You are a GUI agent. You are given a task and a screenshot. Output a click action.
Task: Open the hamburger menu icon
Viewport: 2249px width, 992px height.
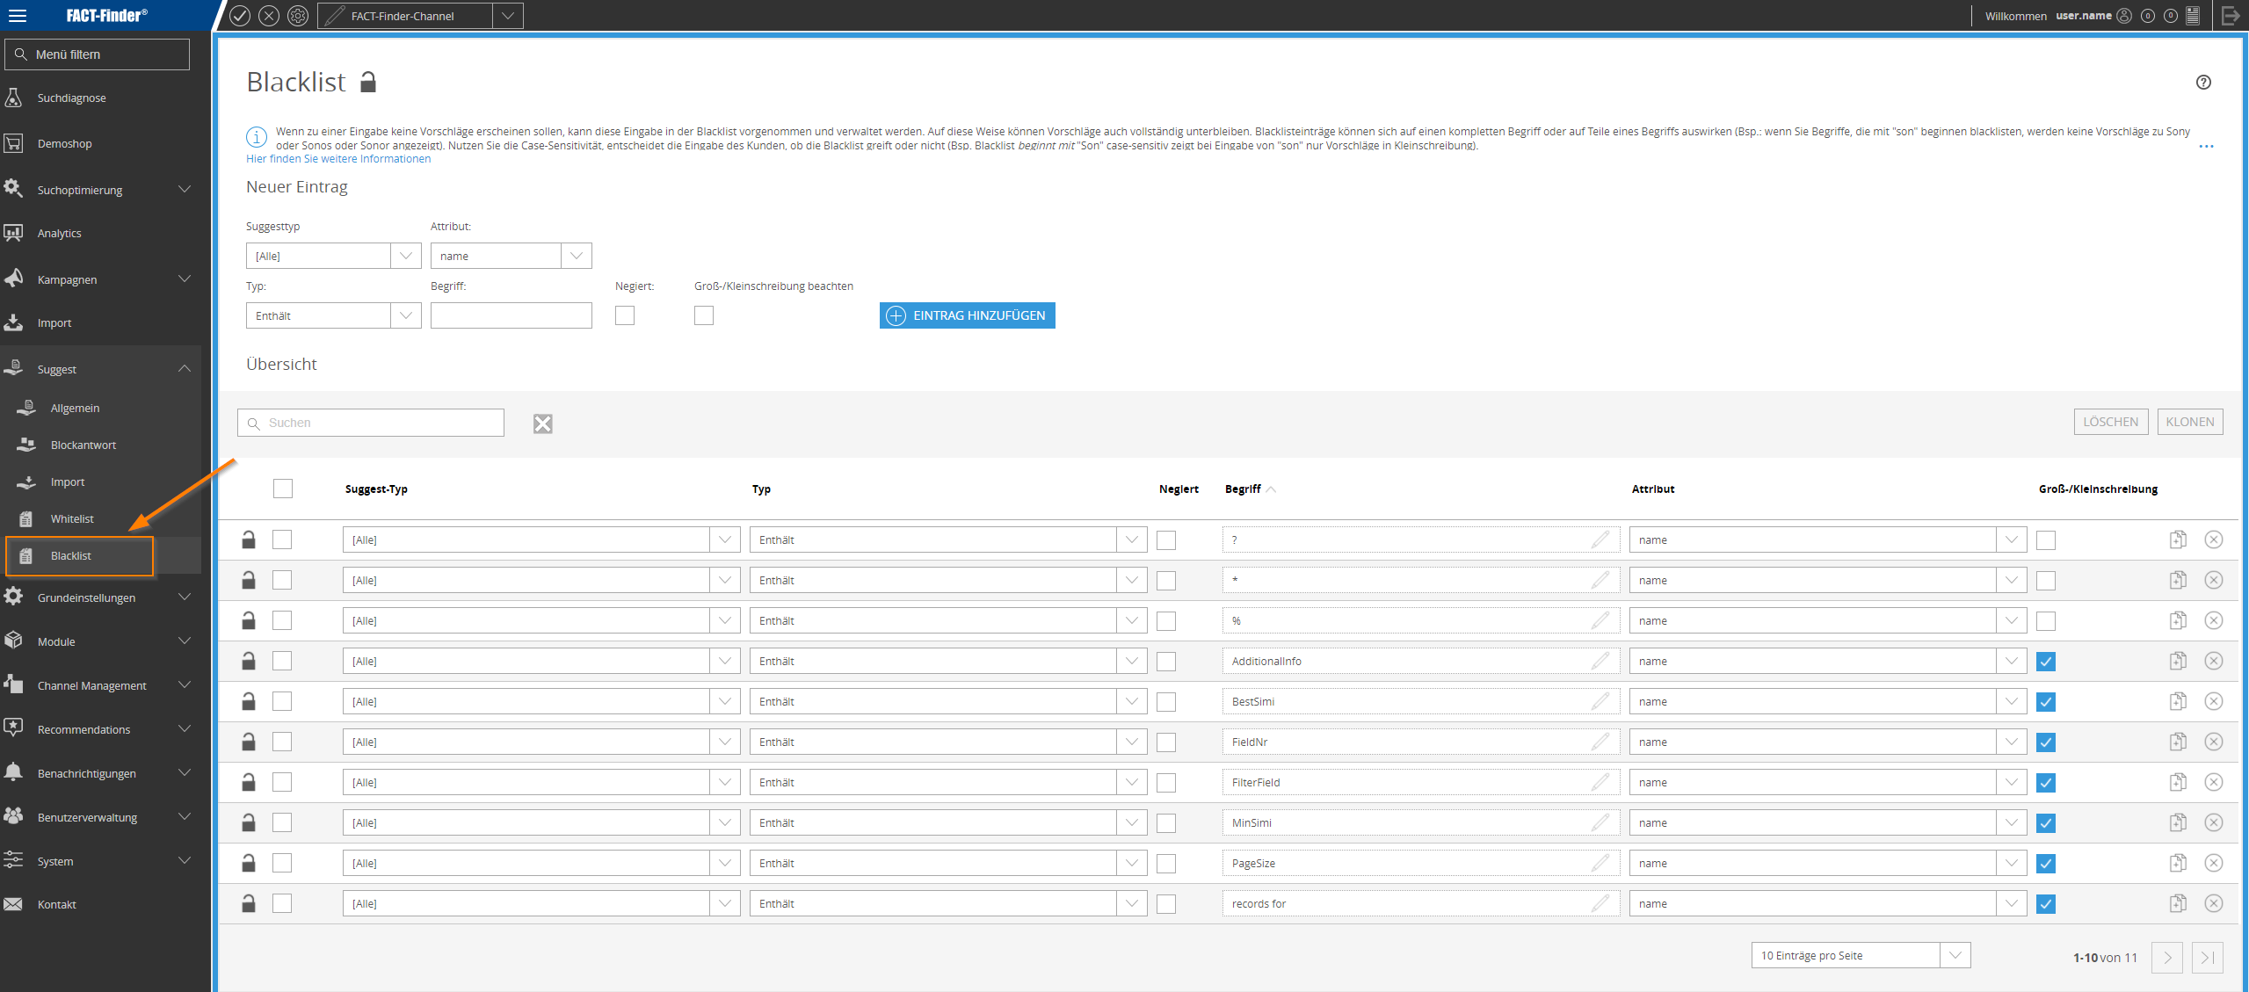(x=17, y=16)
